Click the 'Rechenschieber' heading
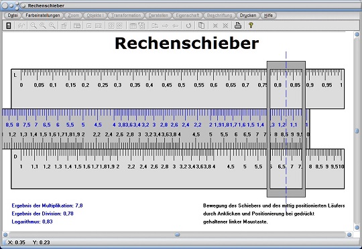Viewport: 362px width, 249px height. pyautogui.click(x=187, y=43)
